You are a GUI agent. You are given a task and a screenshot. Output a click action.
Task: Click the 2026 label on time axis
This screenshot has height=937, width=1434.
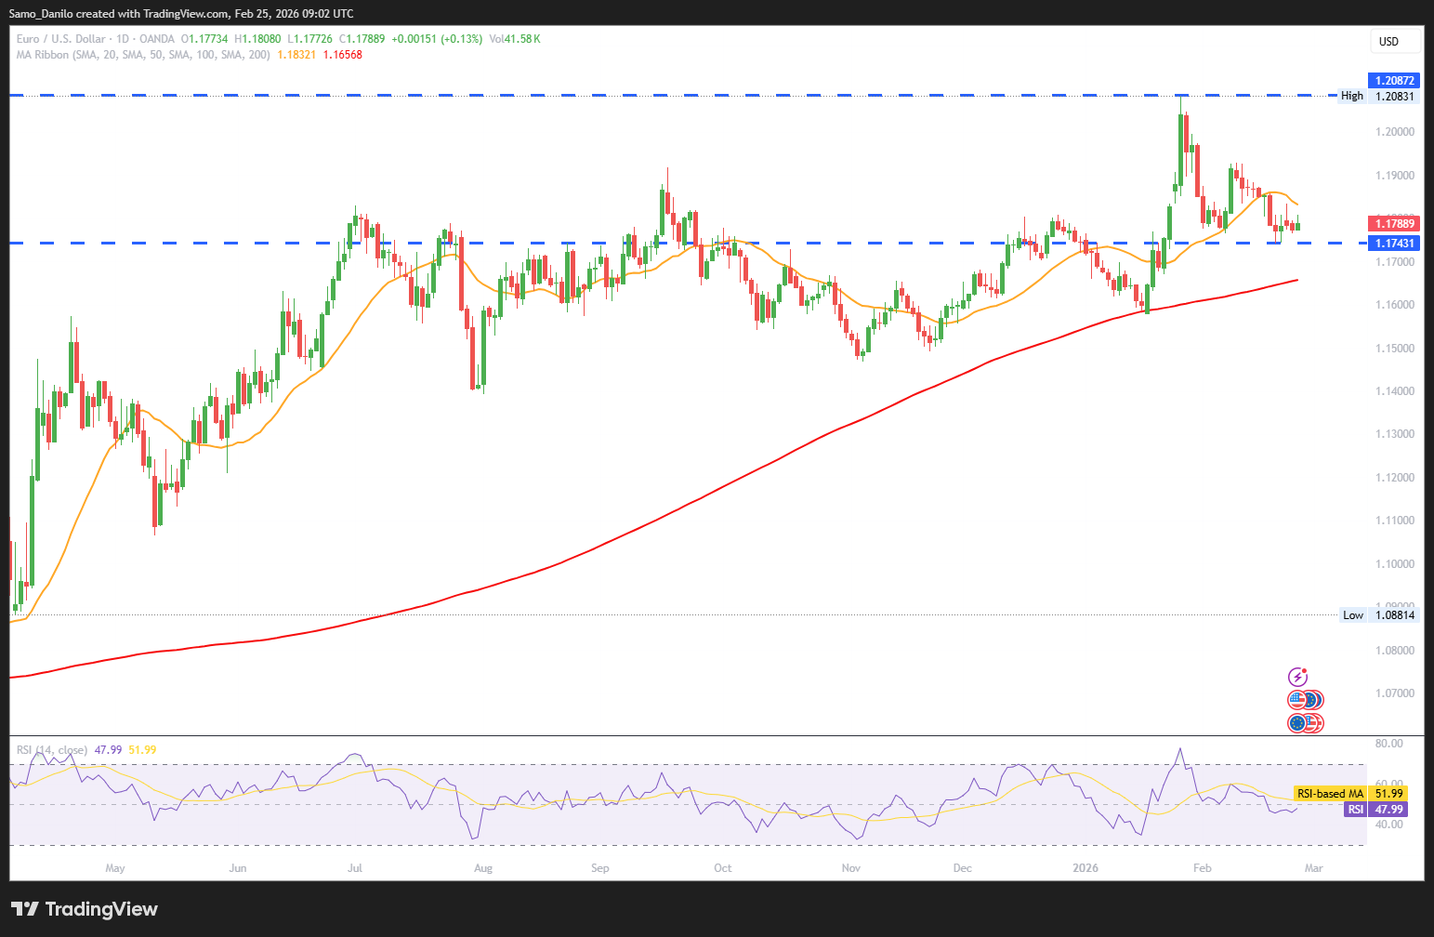(x=1085, y=868)
